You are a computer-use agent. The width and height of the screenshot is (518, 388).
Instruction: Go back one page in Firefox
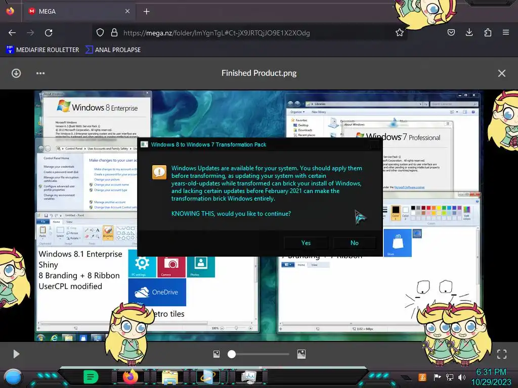12,33
